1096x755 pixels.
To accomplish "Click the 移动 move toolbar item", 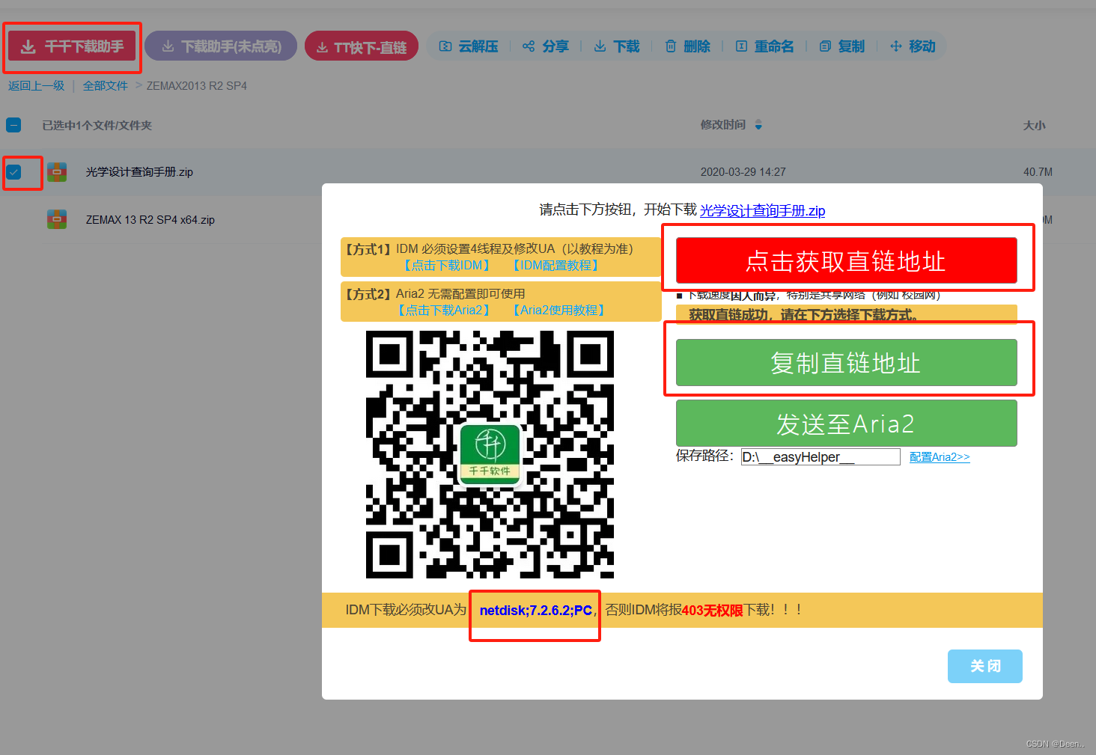I will coord(913,46).
